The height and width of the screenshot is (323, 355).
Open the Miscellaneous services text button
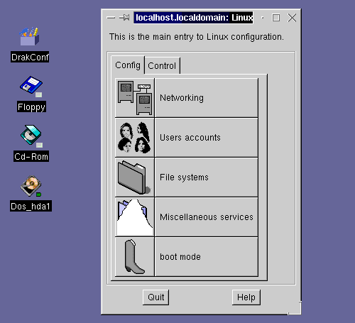[x=207, y=217]
